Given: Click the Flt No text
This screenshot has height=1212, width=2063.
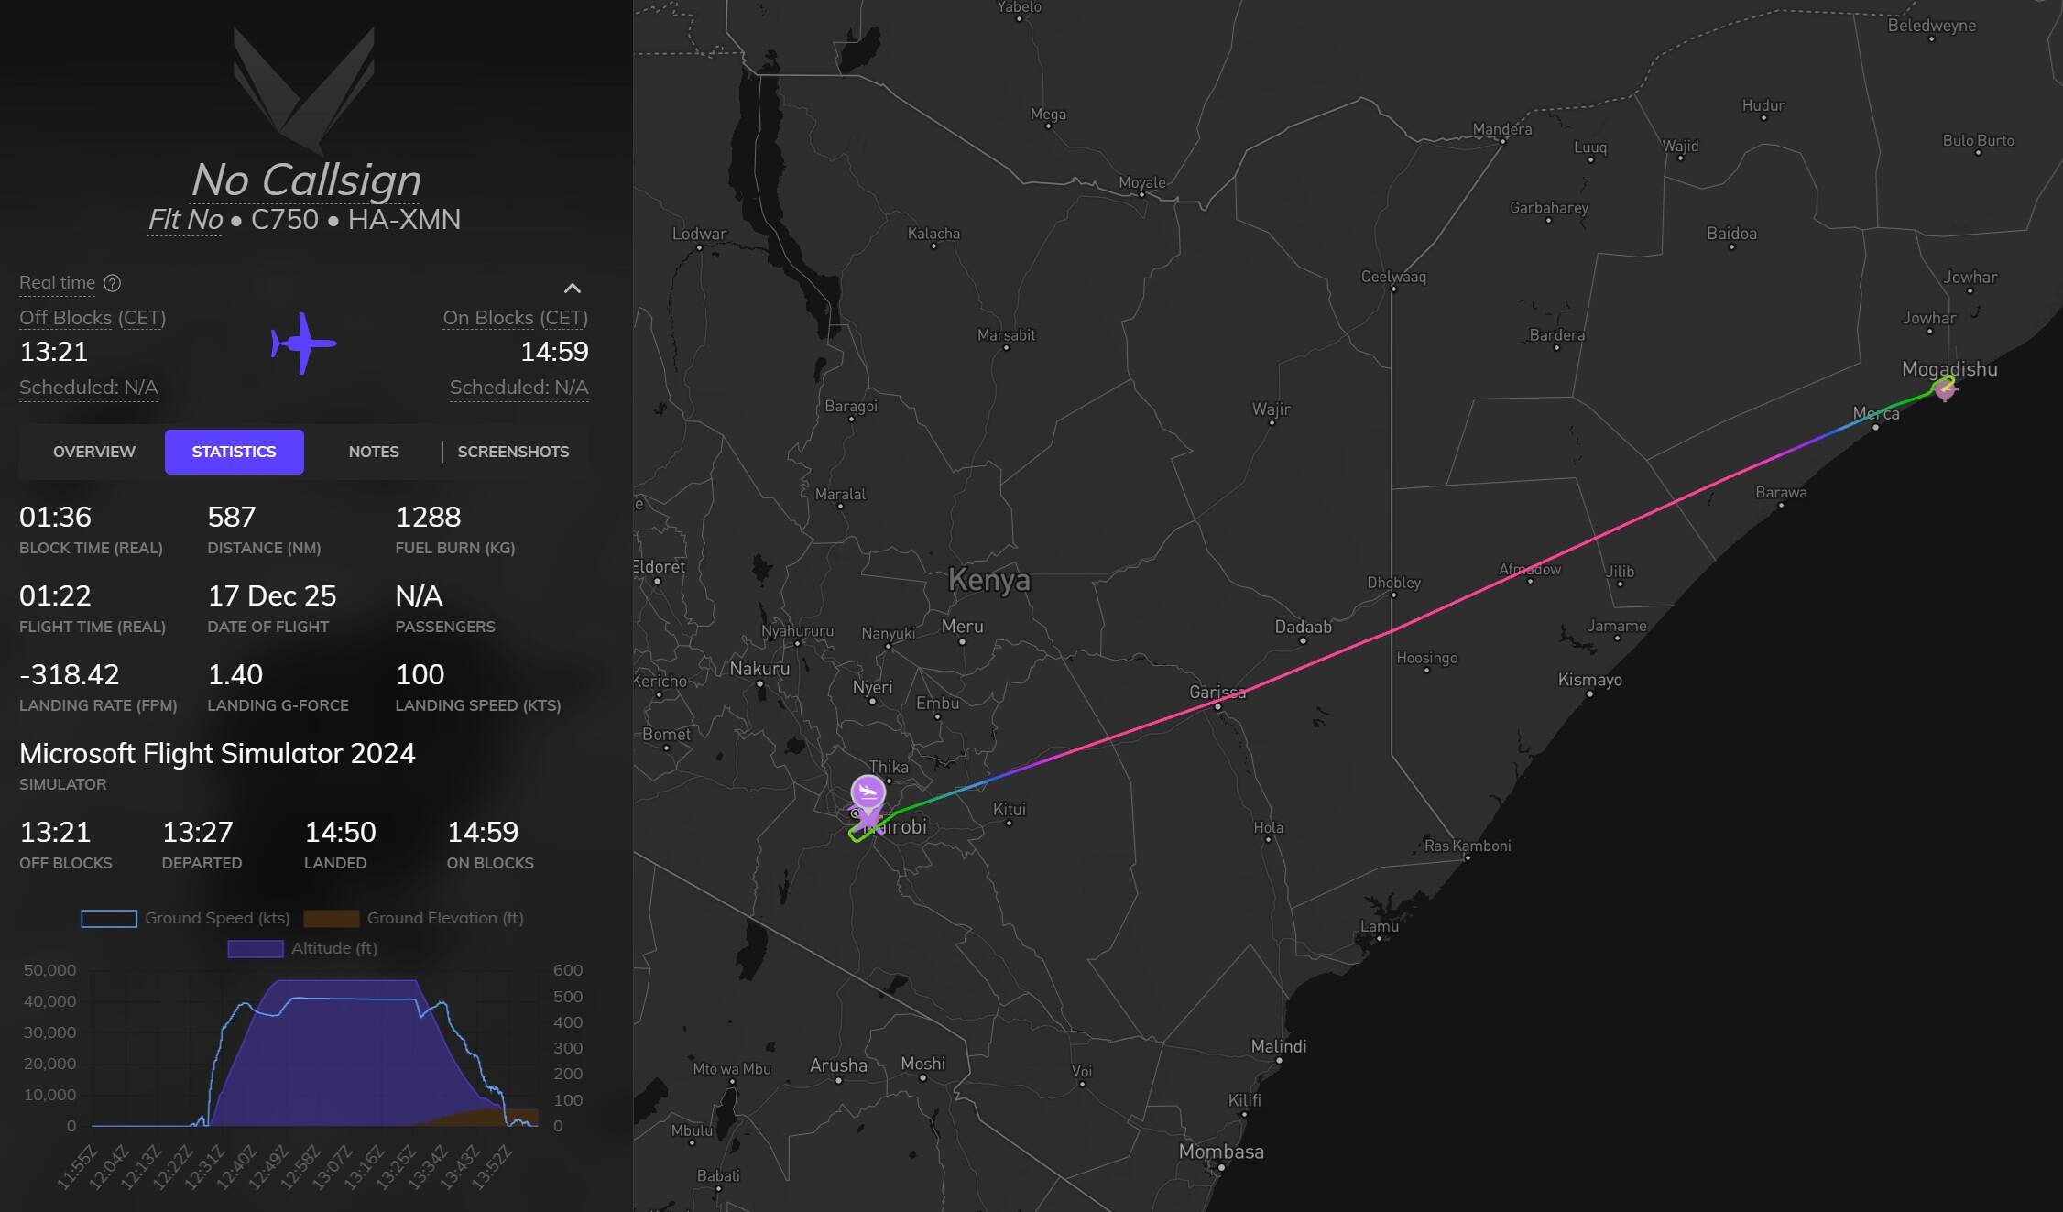Looking at the screenshot, I should point(185,220).
